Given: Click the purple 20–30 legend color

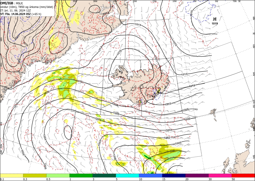Looking at the screenshot, I should [x=197, y=175].
